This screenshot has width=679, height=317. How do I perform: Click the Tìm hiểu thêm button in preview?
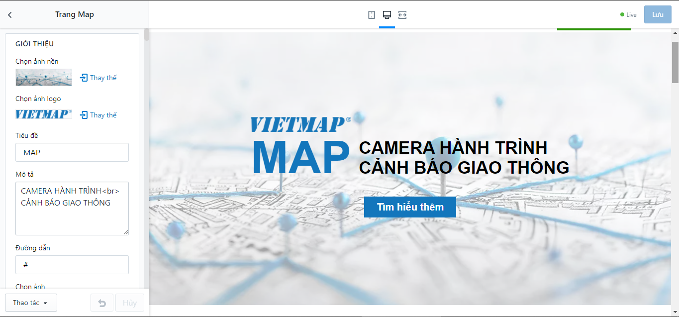pyautogui.click(x=410, y=207)
